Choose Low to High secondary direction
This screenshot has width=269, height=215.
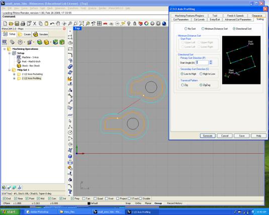click(x=182, y=74)
